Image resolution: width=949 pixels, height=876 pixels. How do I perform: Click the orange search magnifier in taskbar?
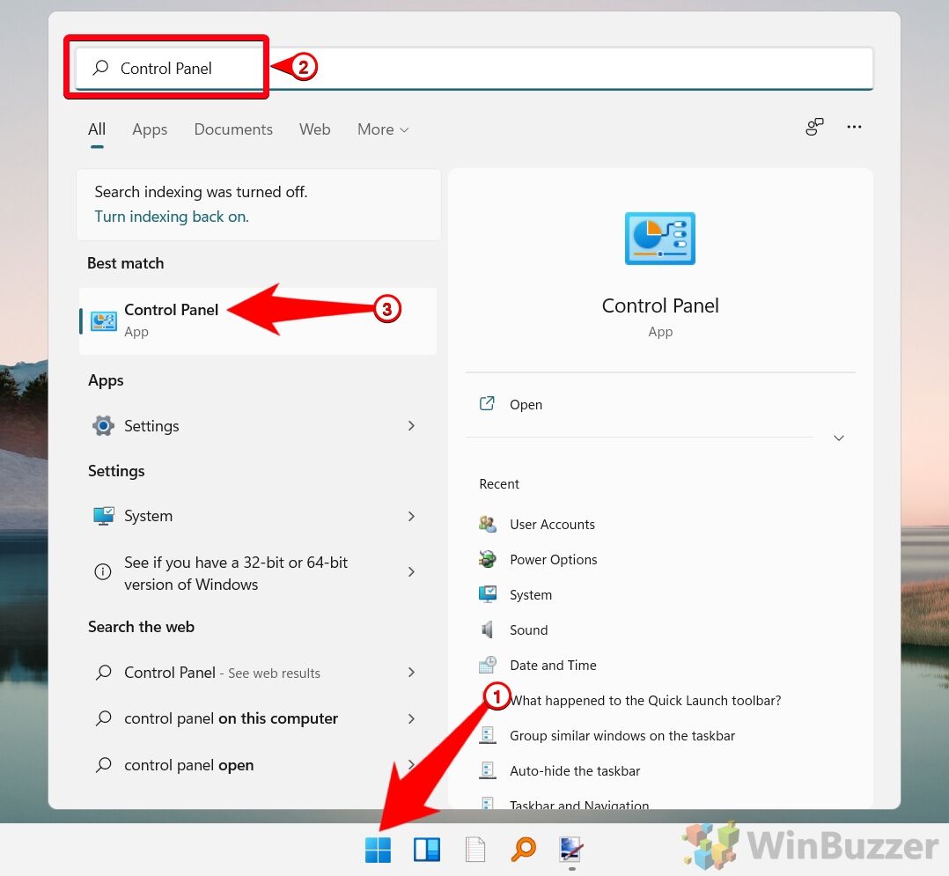pyautogui.click(x=524, y=850)
